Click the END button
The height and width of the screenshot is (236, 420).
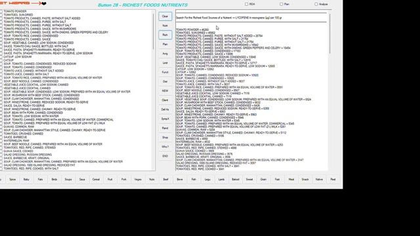(165, 156)
